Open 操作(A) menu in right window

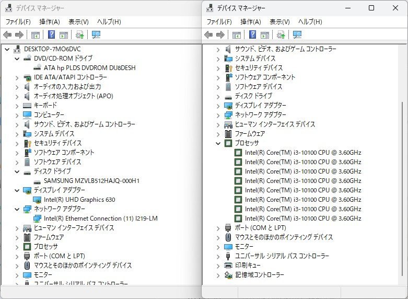[251, 22]
